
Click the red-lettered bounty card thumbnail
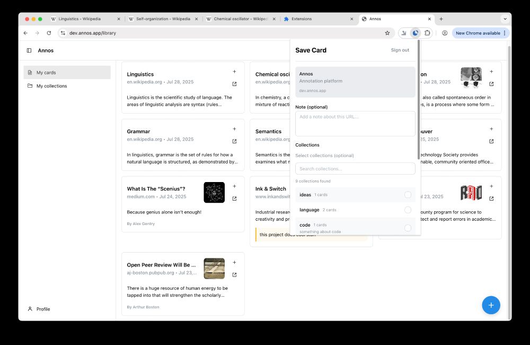(x=471, y=193)
